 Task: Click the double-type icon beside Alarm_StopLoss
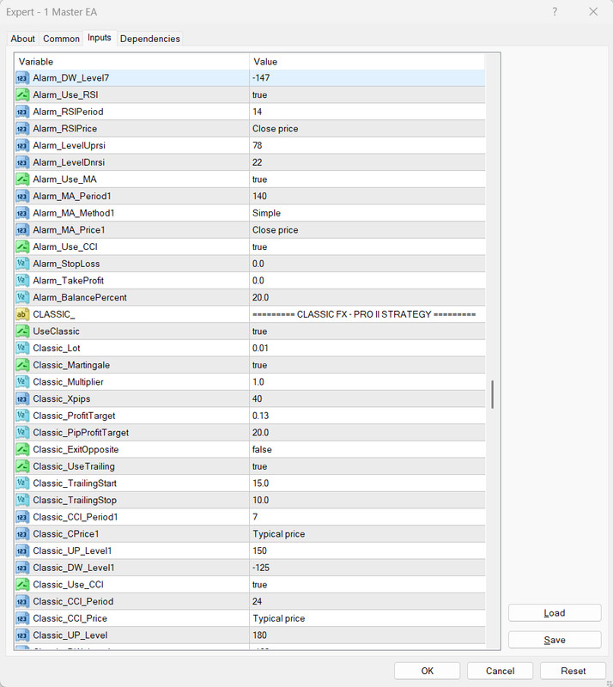[22, 264]
